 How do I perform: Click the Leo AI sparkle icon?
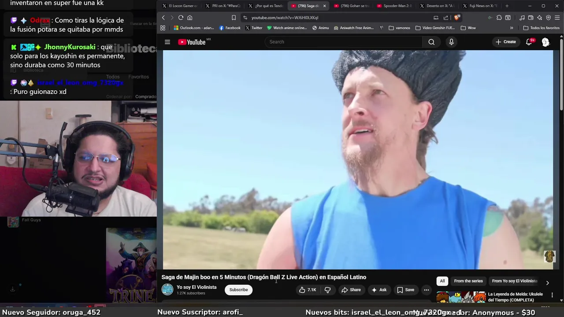point(540,18)
